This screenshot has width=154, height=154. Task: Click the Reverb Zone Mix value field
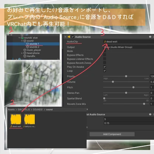[x=152, y=104]
